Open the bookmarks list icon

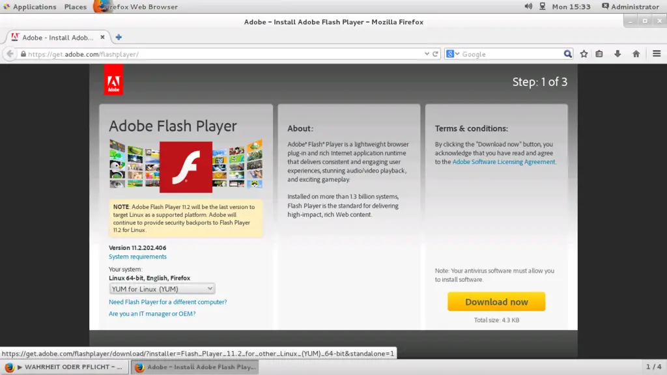click(599, 54)
